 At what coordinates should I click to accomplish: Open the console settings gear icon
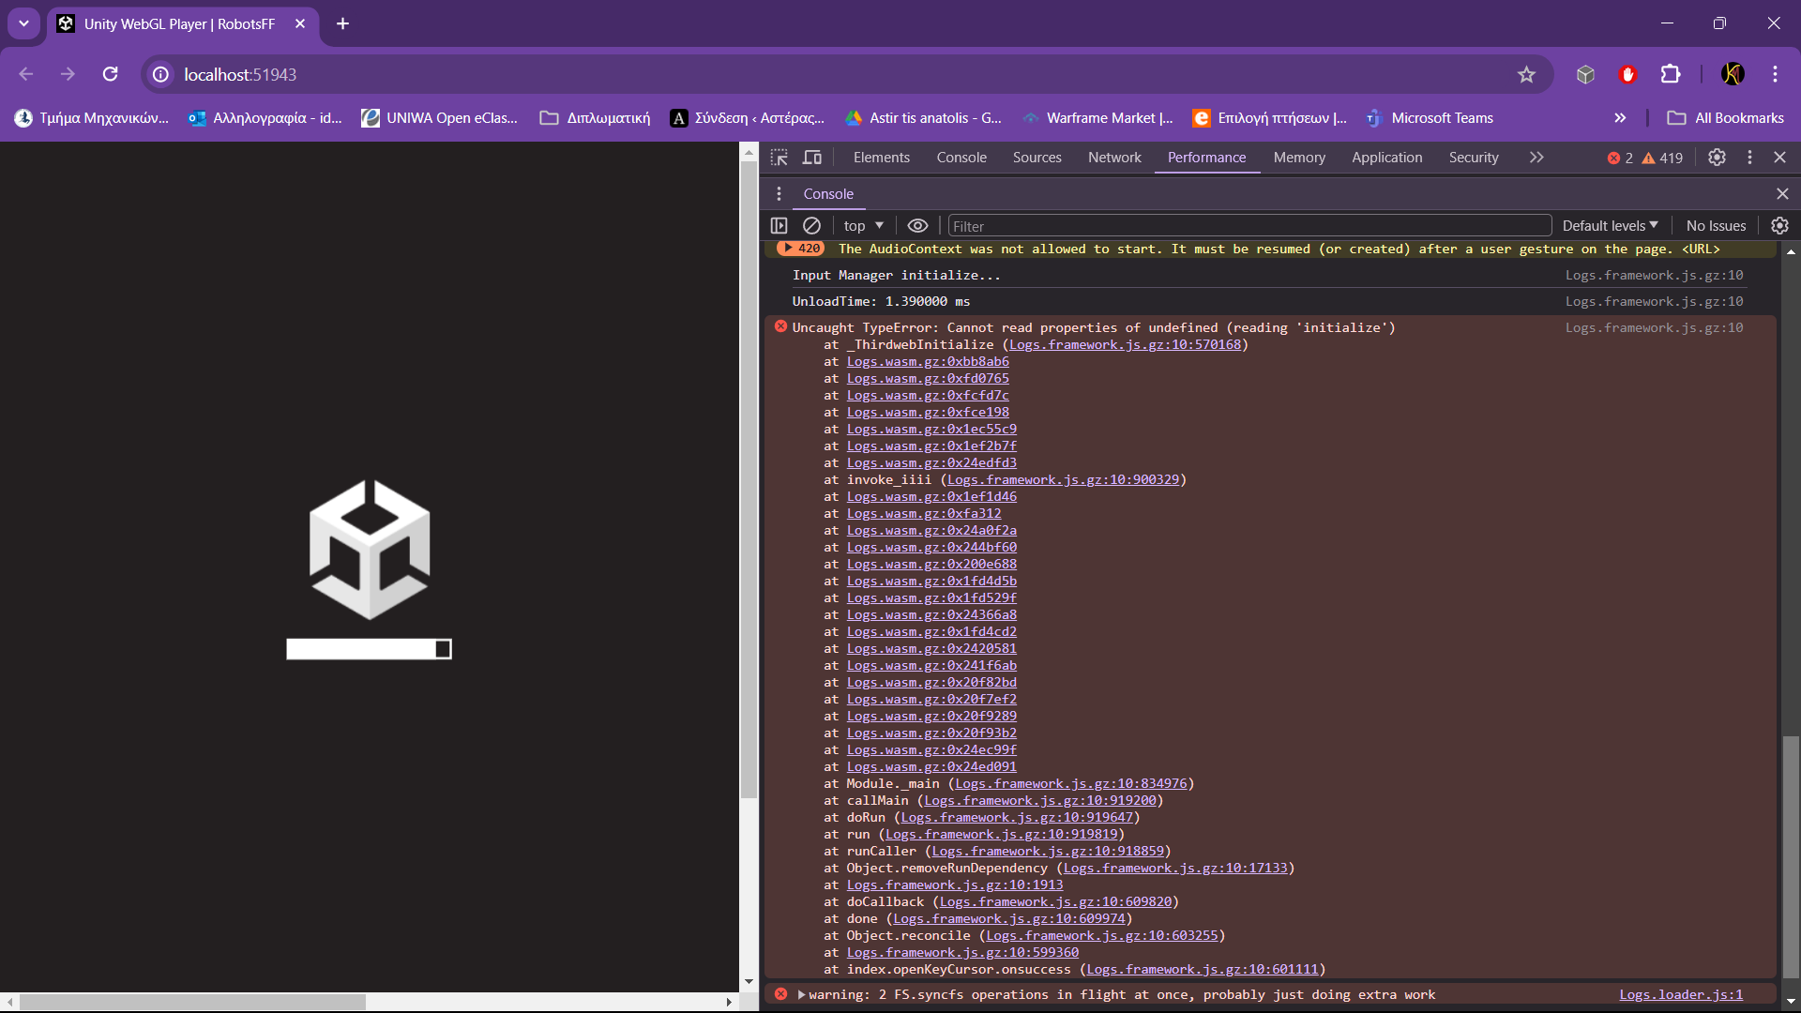1779,226
